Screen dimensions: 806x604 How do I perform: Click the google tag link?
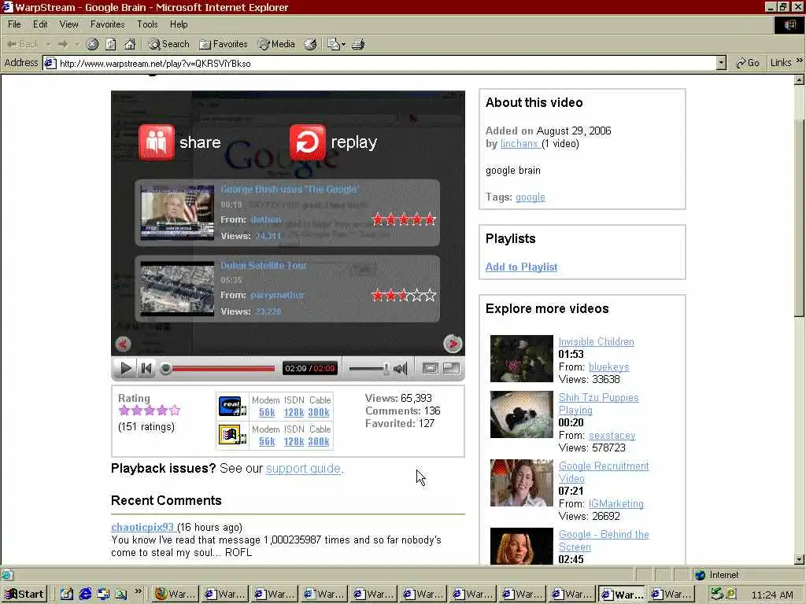point(530,197)
